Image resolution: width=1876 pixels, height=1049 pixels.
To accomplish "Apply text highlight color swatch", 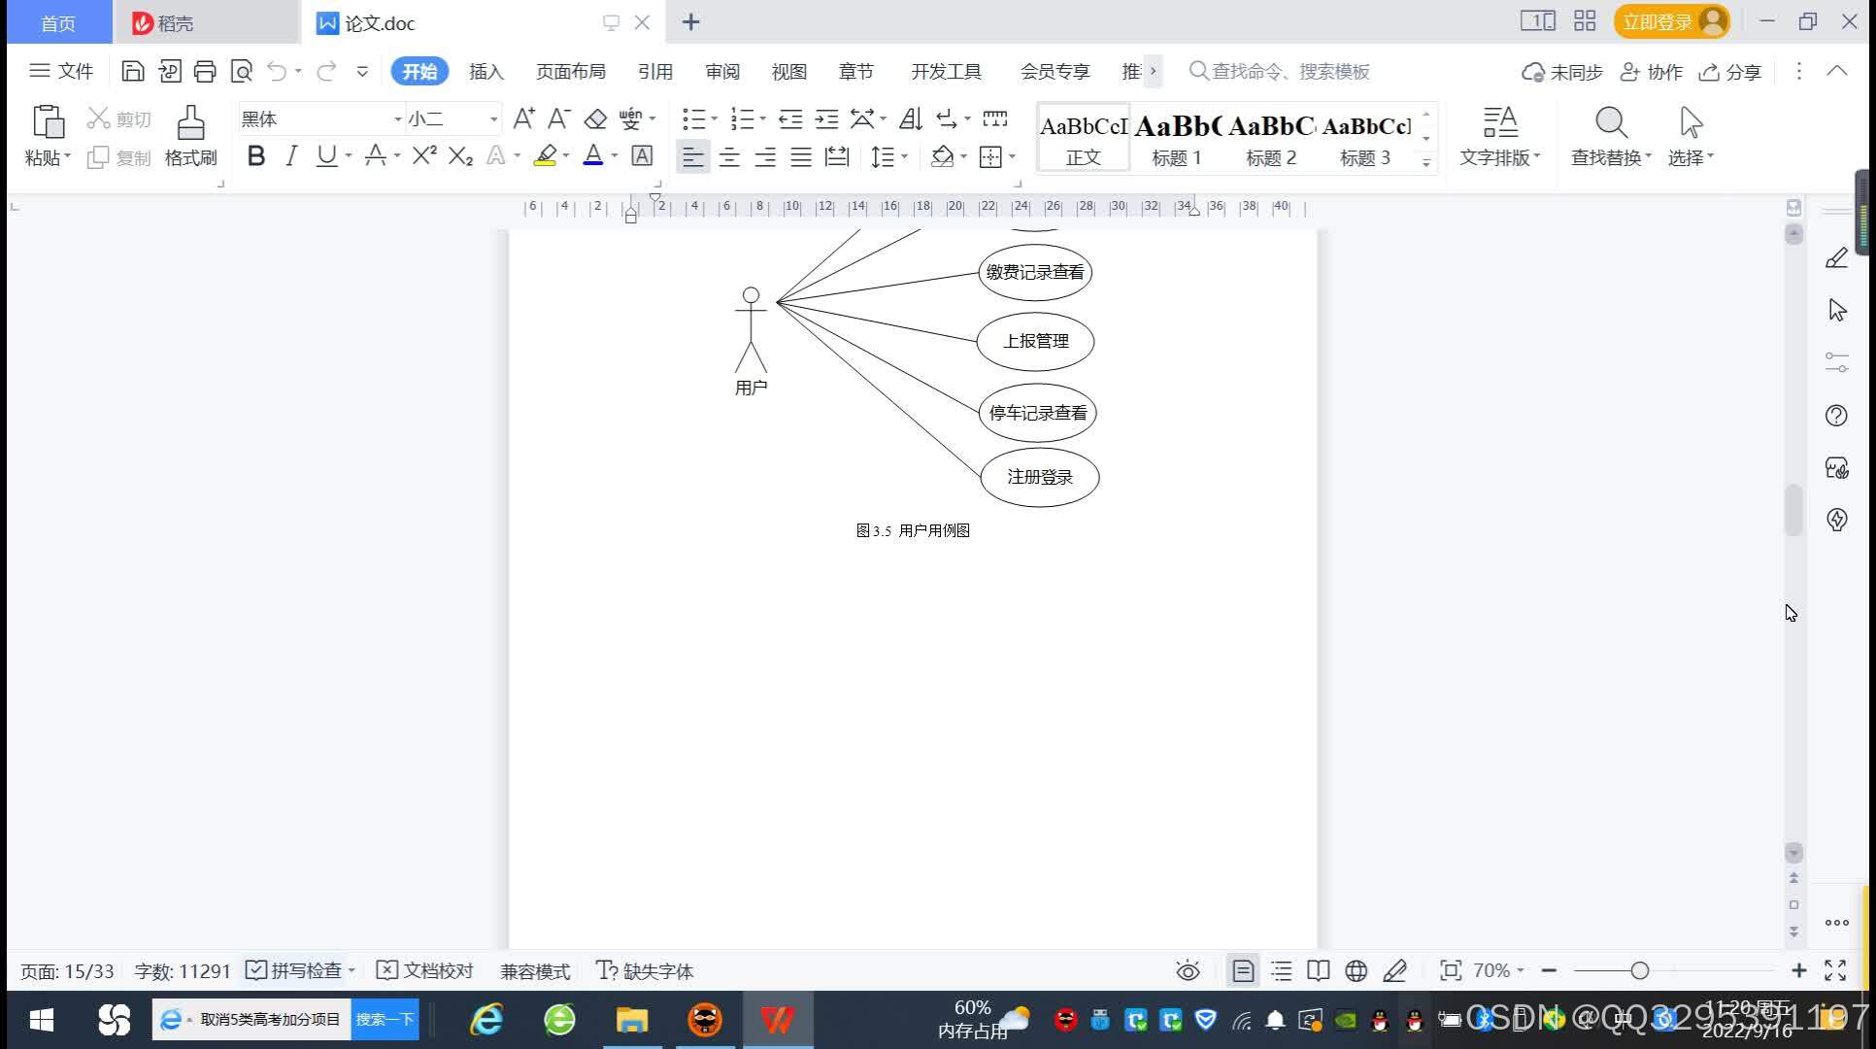I will point(546,155).
